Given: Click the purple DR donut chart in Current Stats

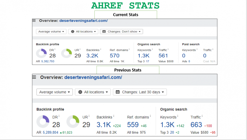Looking at the screenshot, I should coord(41,53).
